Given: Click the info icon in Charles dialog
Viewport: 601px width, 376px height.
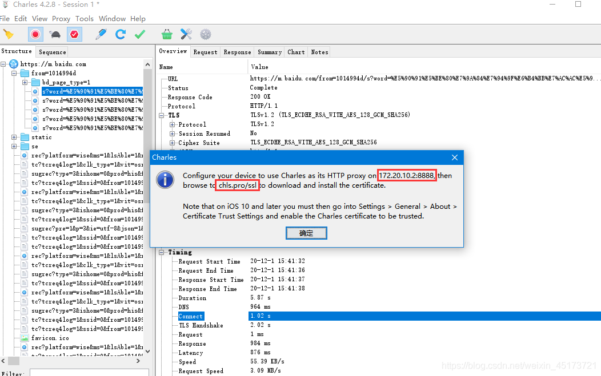Looking at the screenshot, I should [165, 180].
